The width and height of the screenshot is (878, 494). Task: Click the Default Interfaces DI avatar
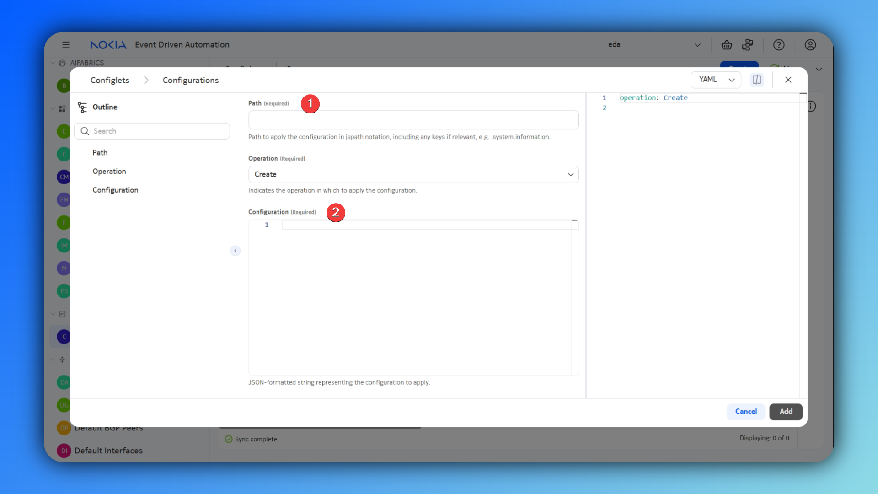(x=64, y=451)
